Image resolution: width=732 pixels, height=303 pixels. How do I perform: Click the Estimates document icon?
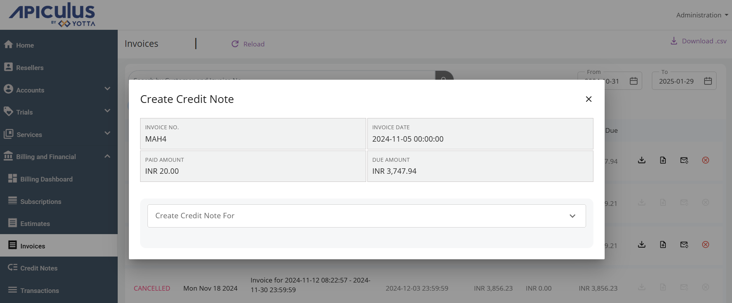point(13,223)
